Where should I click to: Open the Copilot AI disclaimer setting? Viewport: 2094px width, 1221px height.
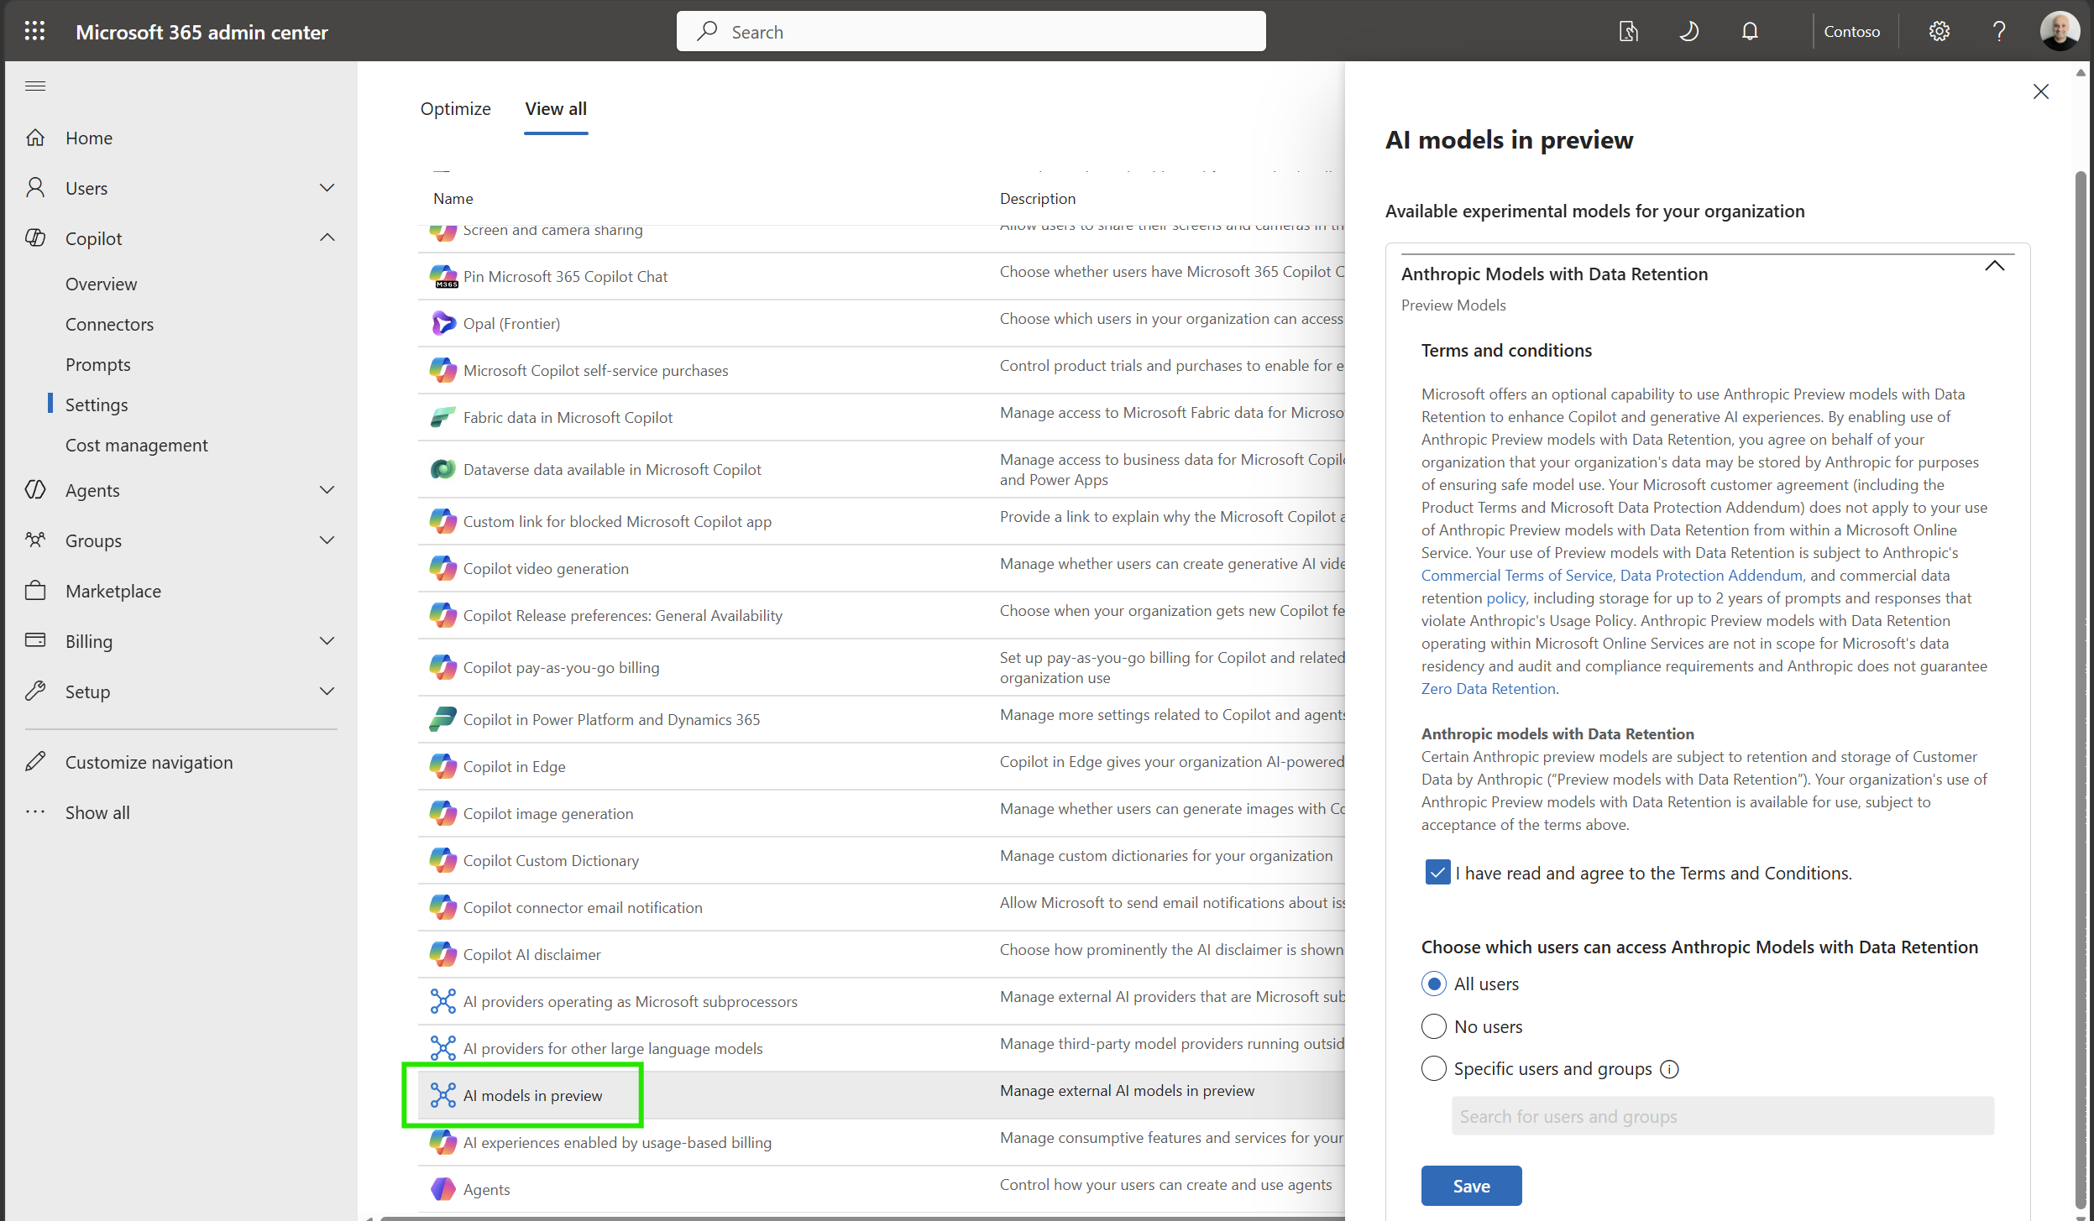tap(531, 955)
